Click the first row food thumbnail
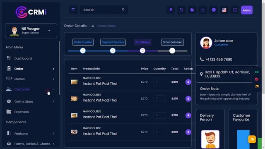This screenshot has height=149, width=265. [74, 82]
